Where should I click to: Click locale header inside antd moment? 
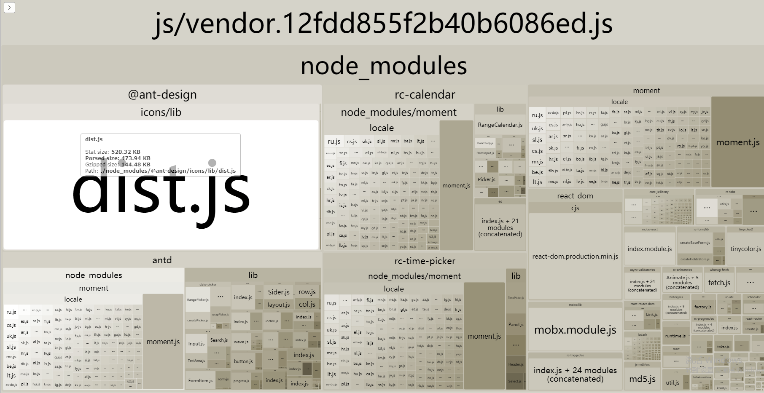pyautogui.click(x=73, y=299)
